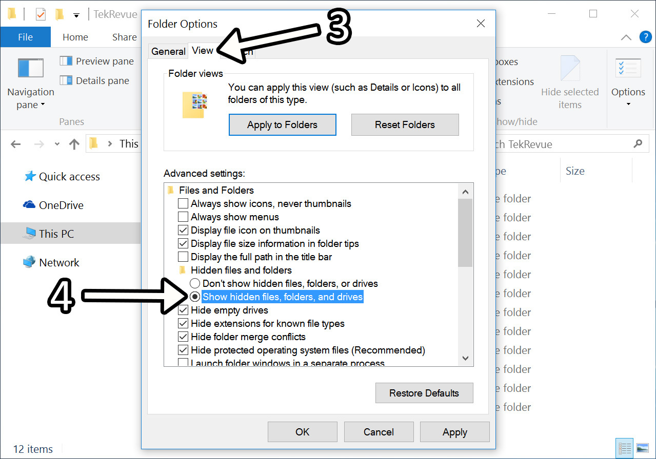
Task: Go up one level with up arrow
Action: coord(74,144)
